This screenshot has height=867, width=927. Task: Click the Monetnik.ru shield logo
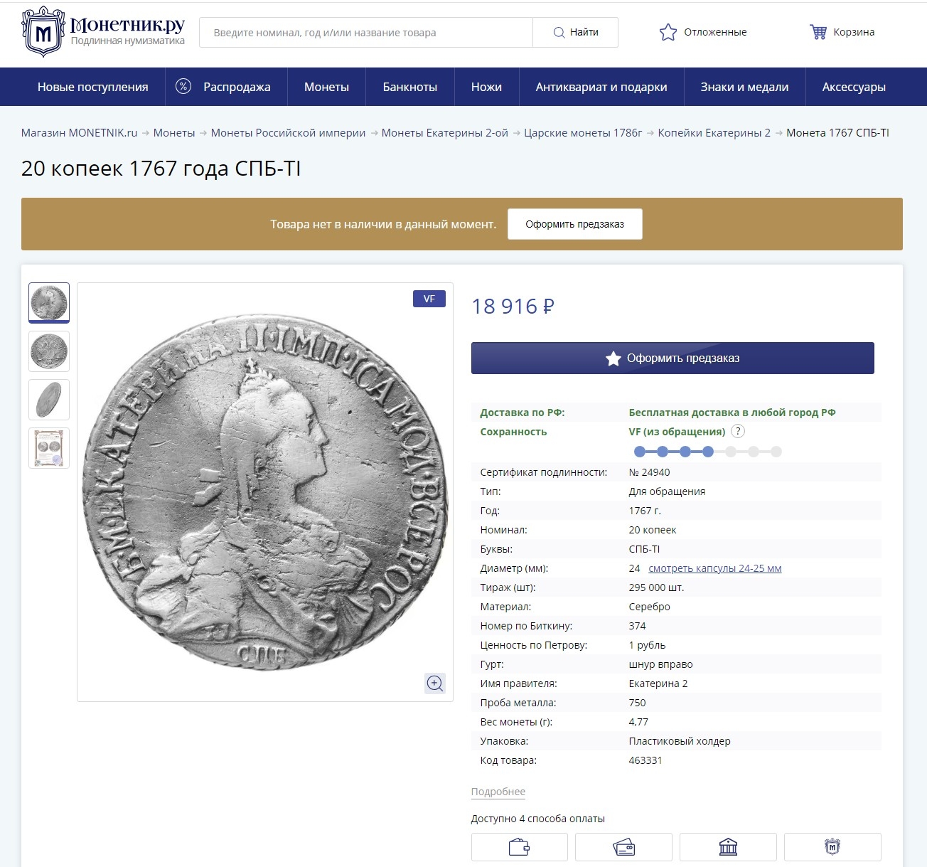(43, 32)
